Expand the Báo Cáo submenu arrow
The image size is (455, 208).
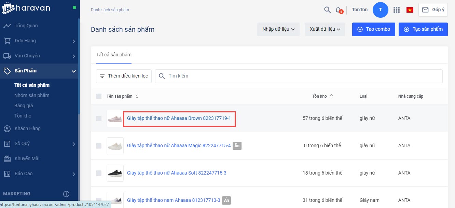[x=74, y=174]
